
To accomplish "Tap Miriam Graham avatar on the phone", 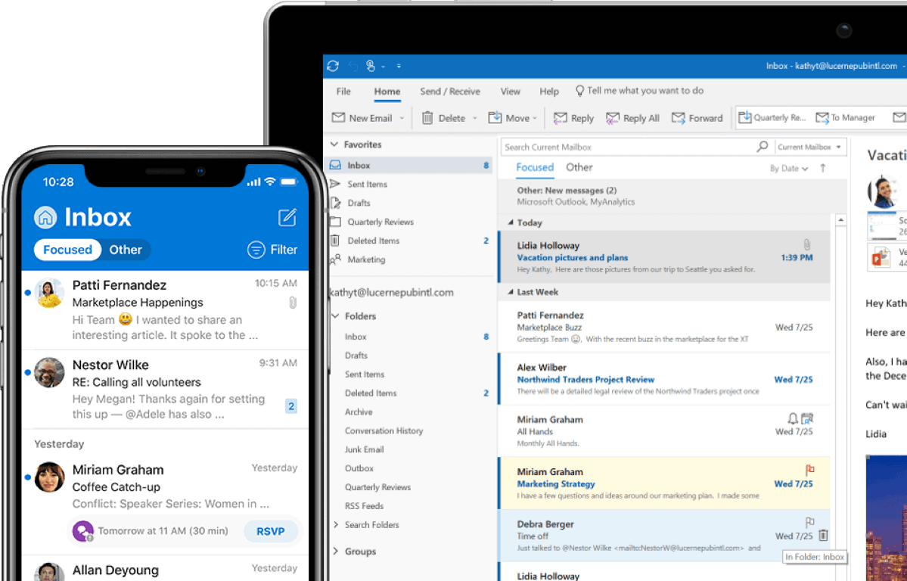I will tap(49, 477).
